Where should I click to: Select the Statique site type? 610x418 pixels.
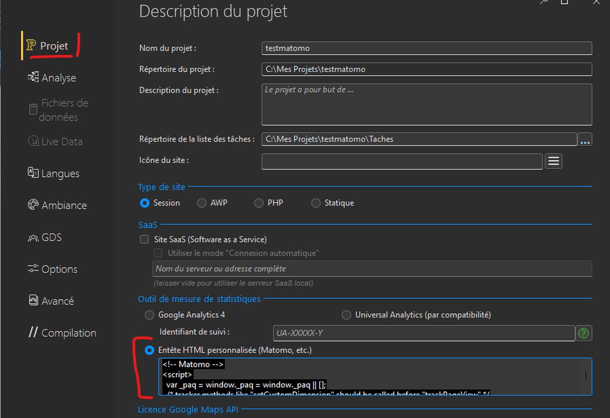point(316,203)
